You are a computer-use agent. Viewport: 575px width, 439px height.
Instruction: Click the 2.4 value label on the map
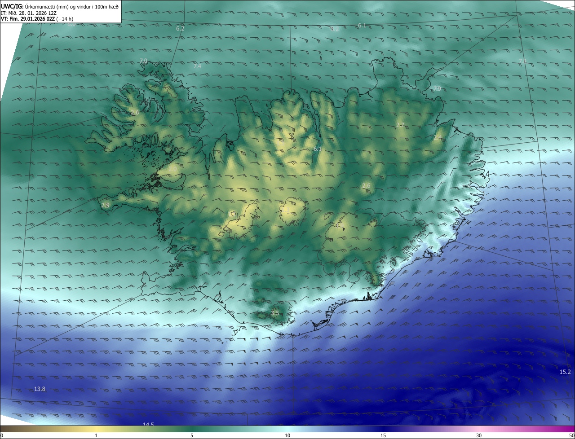[438, 137]
